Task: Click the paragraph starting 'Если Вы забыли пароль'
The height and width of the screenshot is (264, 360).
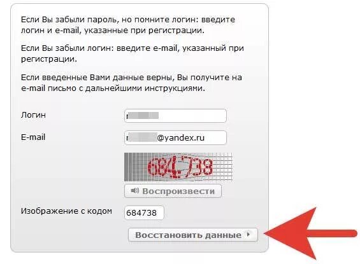Action: (x=128, y=25)
